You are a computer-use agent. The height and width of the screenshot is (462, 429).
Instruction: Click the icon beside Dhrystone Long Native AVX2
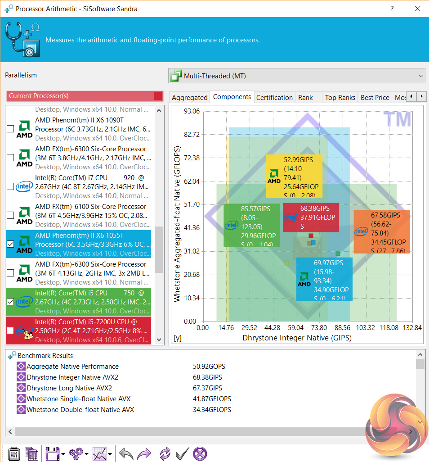[x=21, y=388]
